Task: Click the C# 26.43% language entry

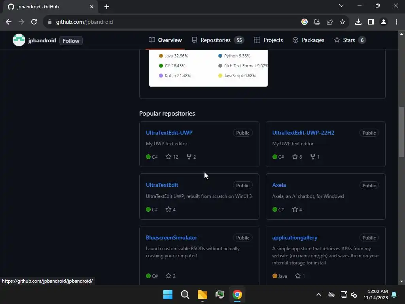Action: (172, 66)
